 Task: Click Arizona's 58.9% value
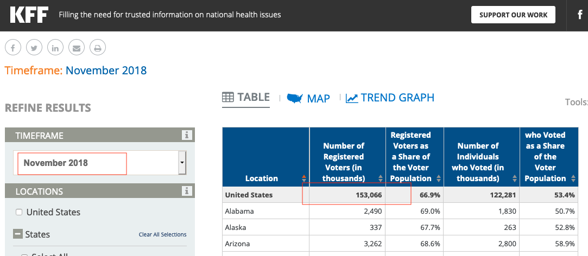tap(565, 244)
